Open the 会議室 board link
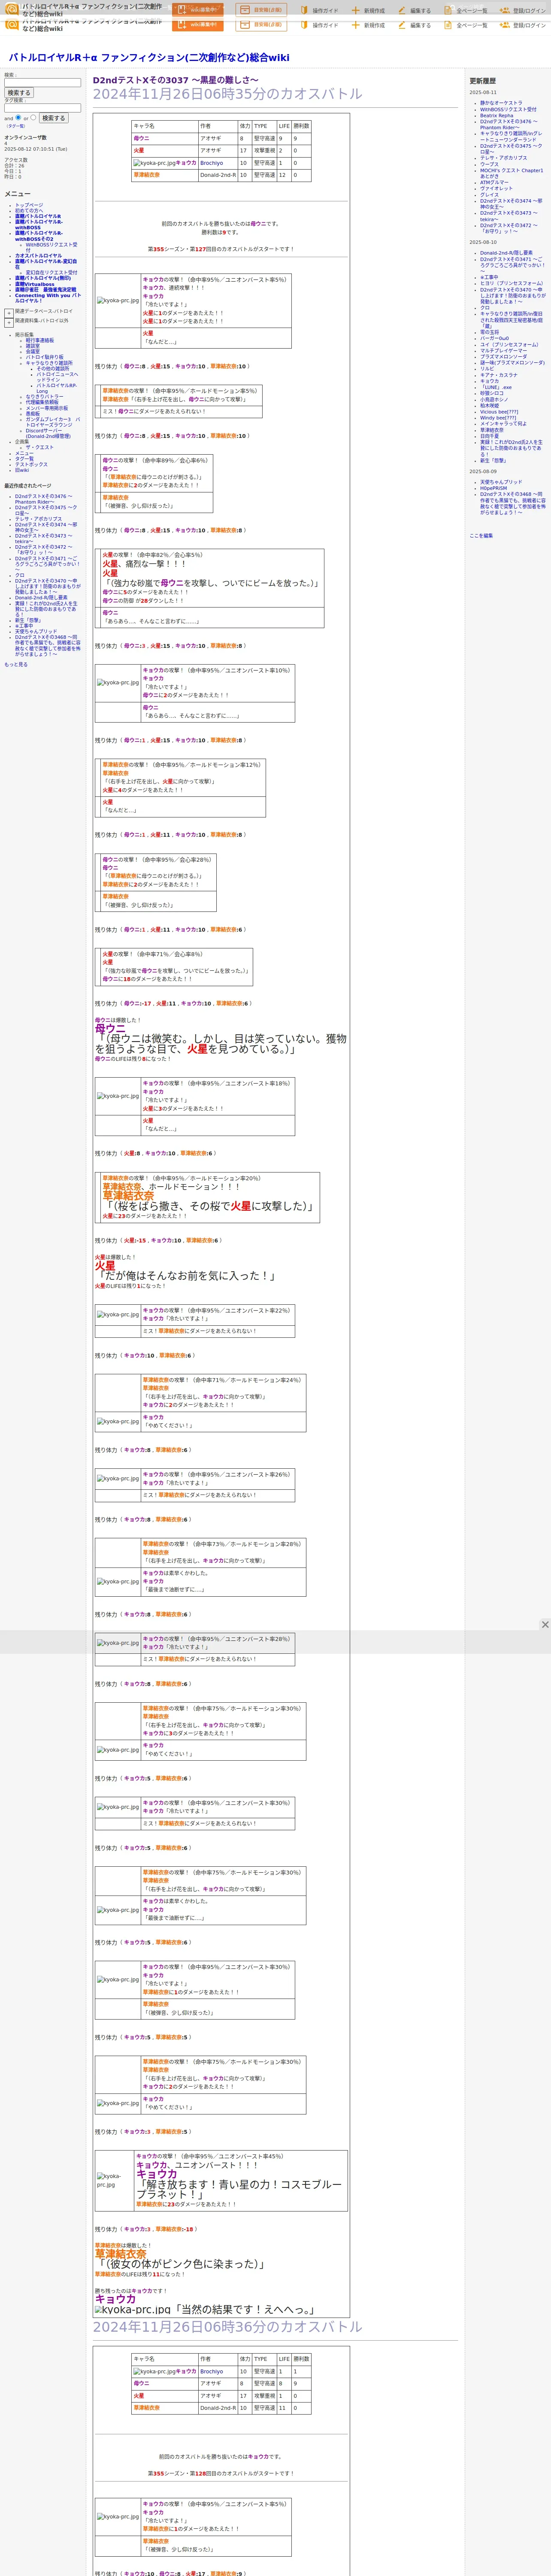 click(x=33, y=352)
